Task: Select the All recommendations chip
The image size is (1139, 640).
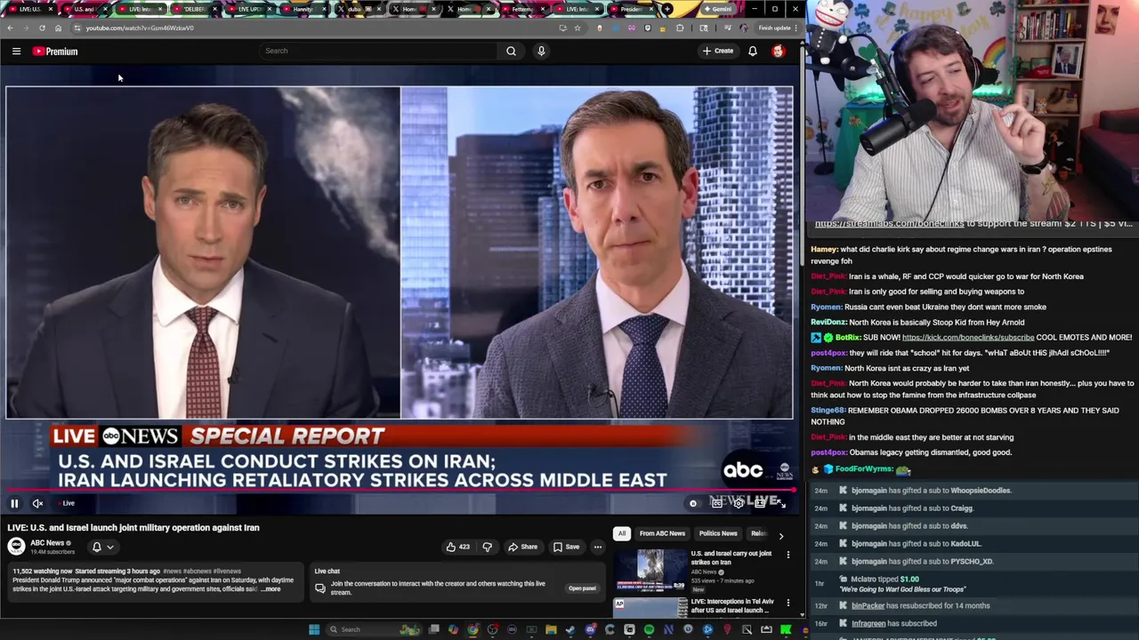Action: coord(621,533)
